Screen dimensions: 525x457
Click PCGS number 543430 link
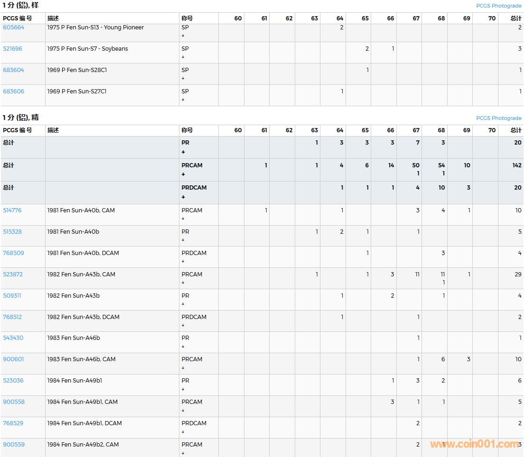tap(13, 338)
